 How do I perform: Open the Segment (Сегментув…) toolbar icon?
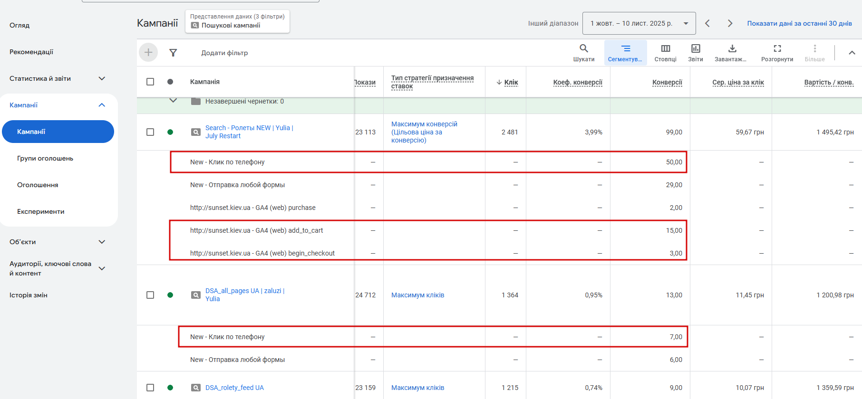(x=625, y=48)
